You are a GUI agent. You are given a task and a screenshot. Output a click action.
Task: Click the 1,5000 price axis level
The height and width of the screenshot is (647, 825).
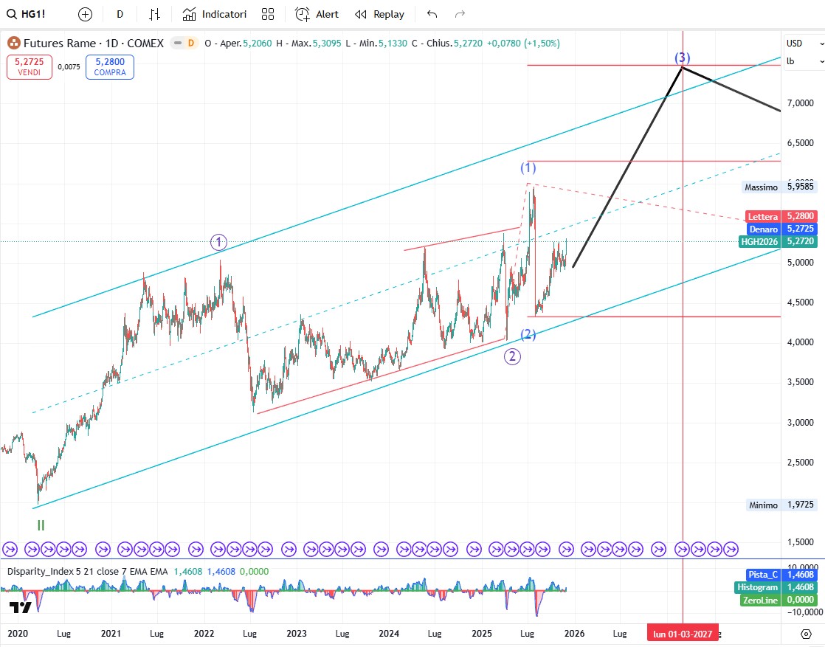pyautogui.click(x=800, y=542)
